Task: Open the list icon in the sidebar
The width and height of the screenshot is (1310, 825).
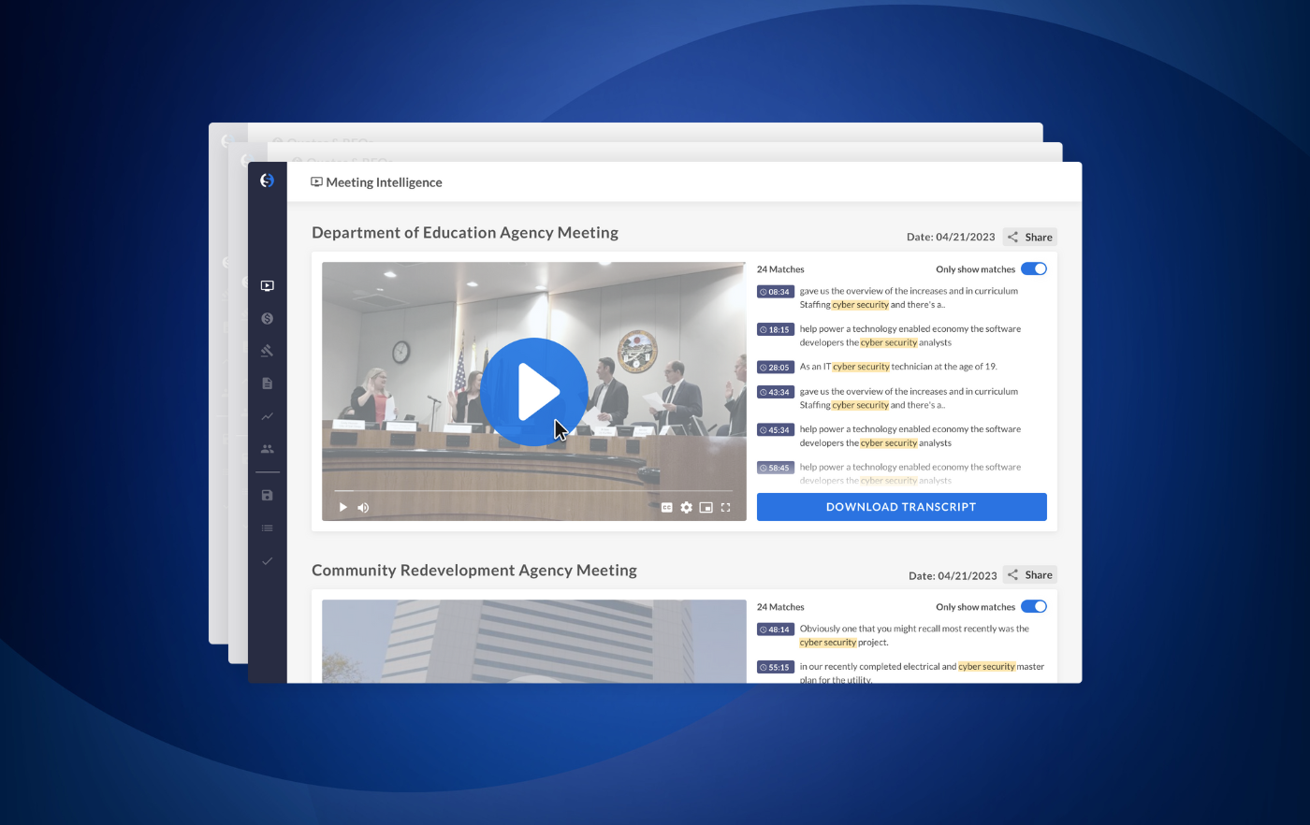Action: coord(267,528)
